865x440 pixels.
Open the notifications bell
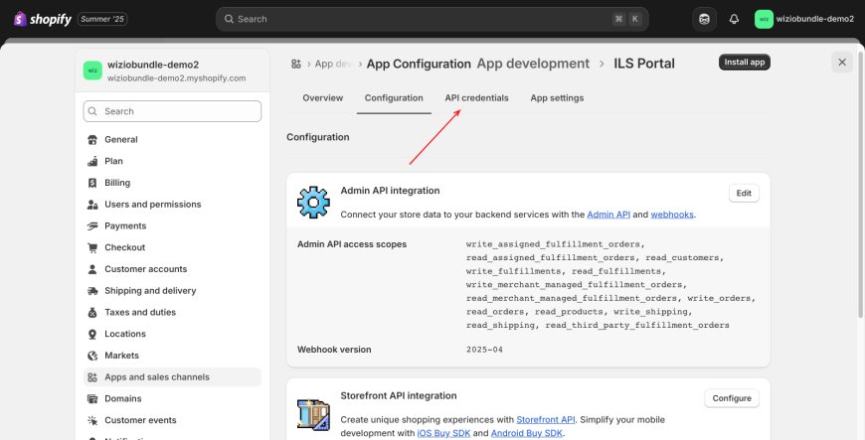[x=734, y=19]
